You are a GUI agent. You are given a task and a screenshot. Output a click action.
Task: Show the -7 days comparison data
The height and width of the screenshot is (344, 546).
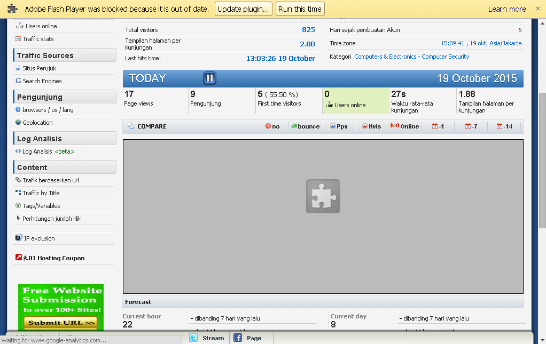point(470,126)
